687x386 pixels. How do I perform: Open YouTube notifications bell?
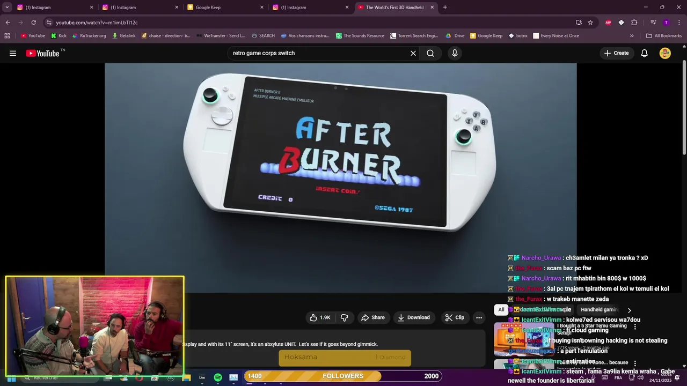(645, 53)
